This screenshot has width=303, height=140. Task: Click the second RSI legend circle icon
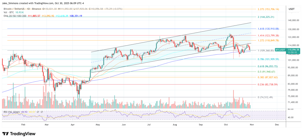41,112
